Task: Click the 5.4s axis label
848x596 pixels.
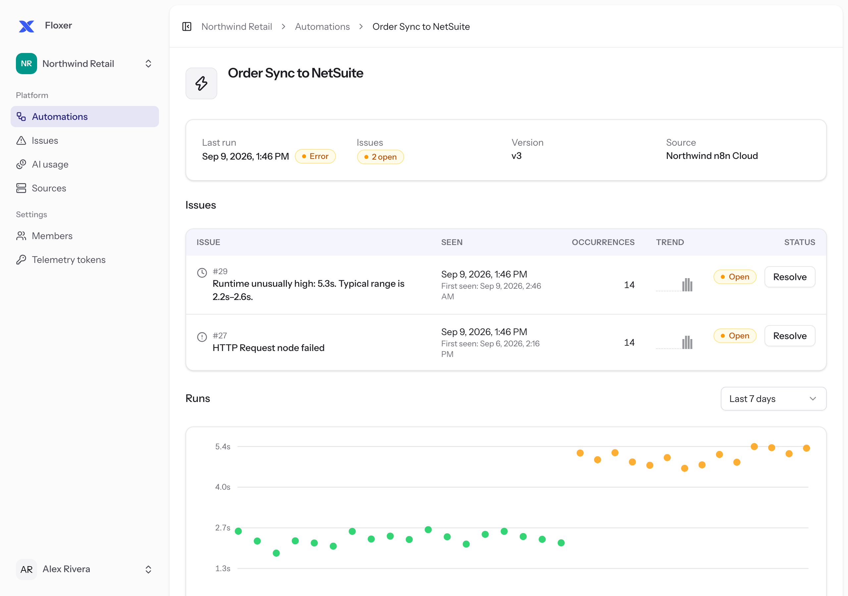Action: [x=223, y=446]
